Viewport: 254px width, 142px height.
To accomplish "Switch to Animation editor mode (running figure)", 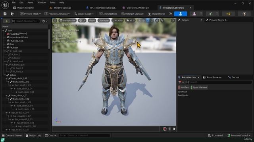I will coord(210,14).
